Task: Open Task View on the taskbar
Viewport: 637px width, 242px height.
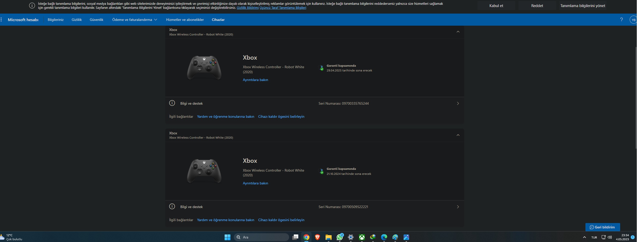Action: click(295, 237)
